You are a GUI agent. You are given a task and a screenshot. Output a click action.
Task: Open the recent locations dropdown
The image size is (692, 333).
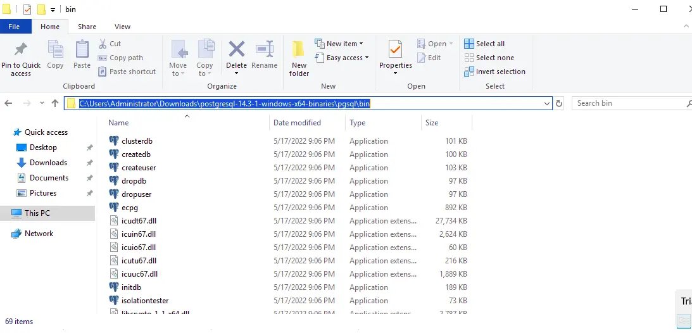click(42, 103)
